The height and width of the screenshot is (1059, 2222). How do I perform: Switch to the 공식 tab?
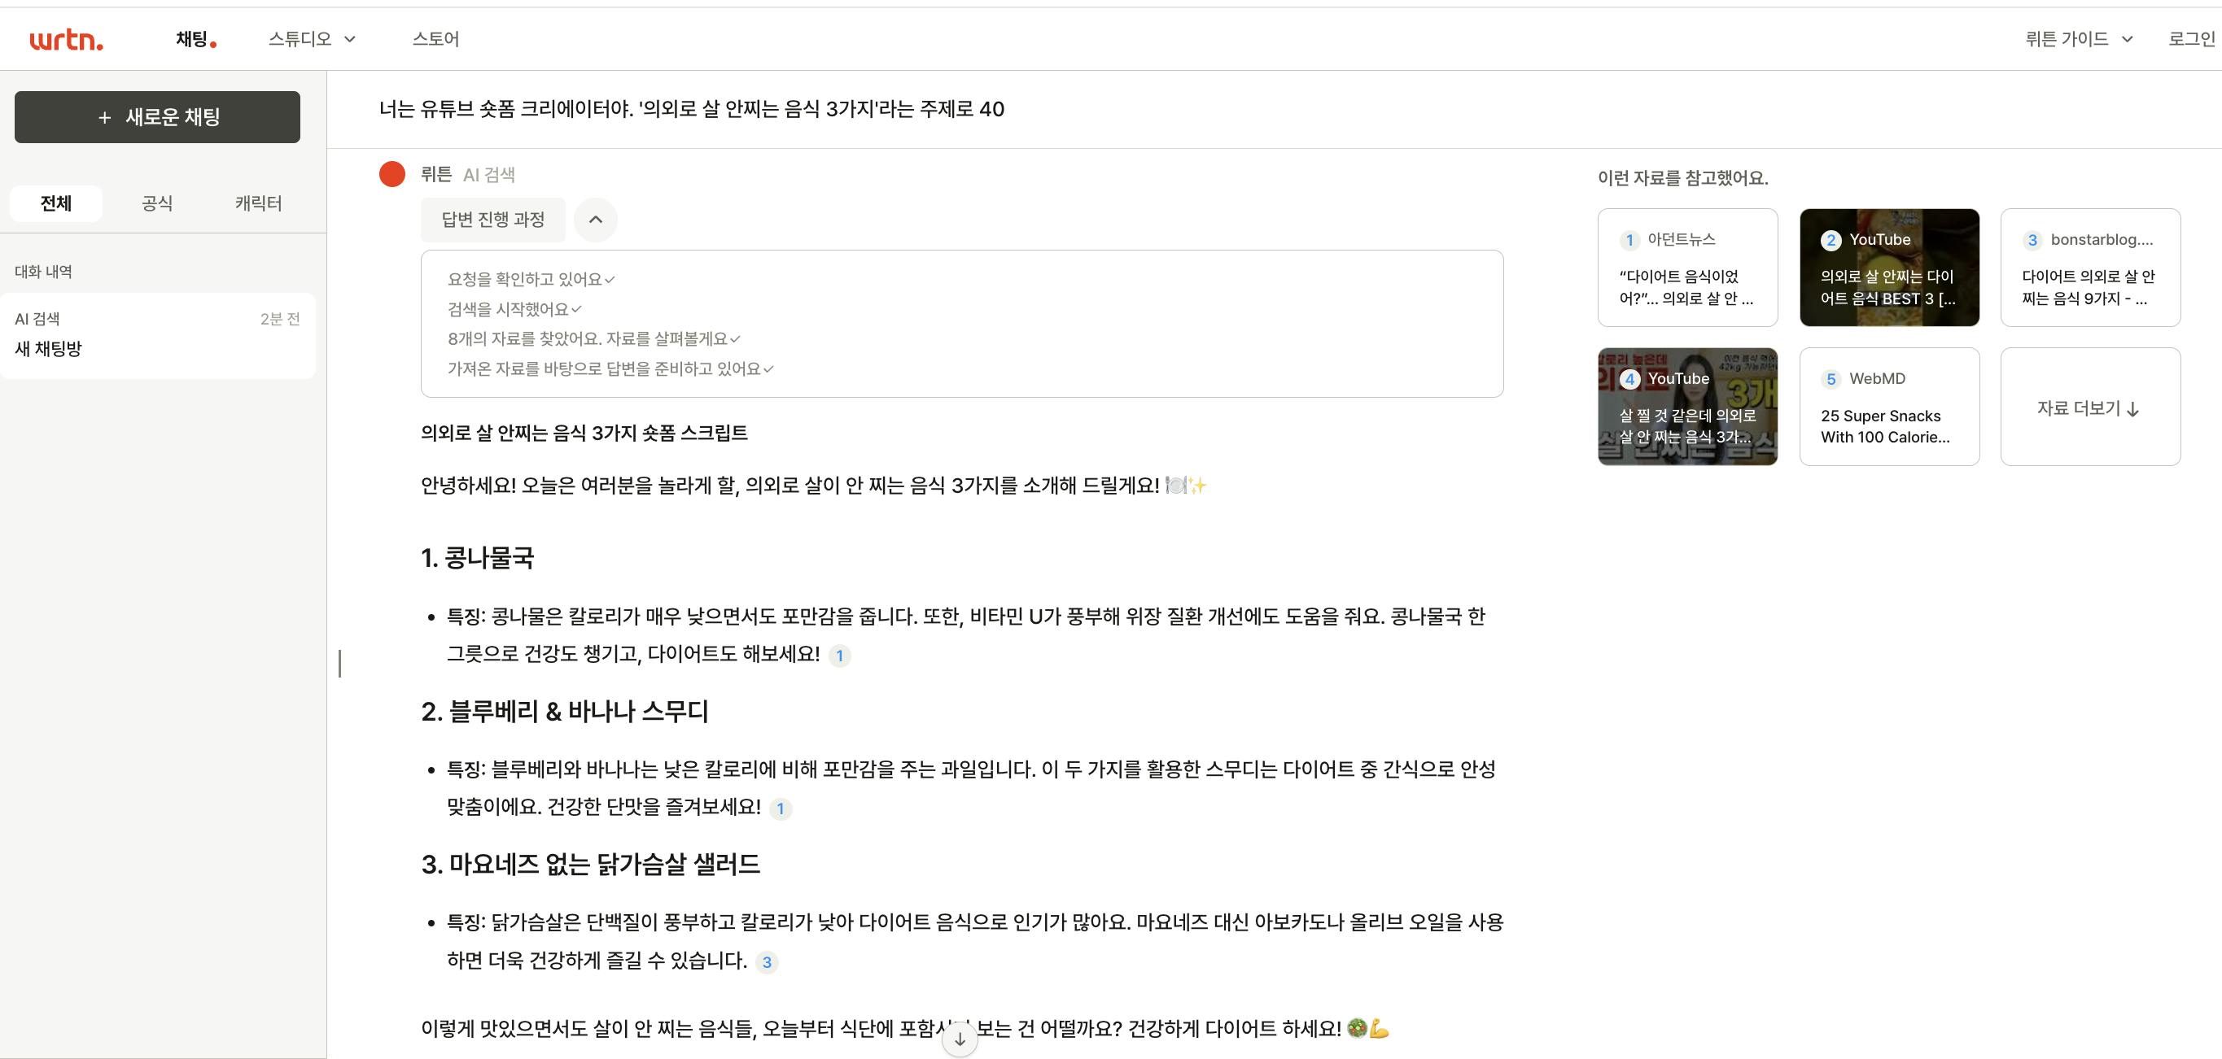click(x=157, y=203)
